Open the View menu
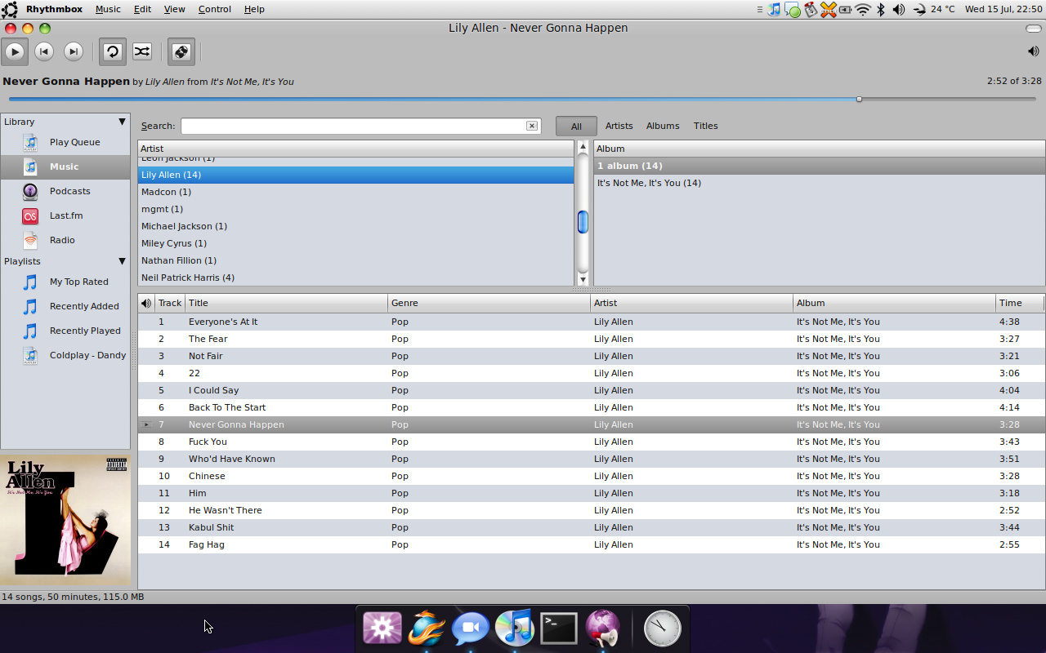The width and height of the screenshot is (1046, 653). pos(175,9)
